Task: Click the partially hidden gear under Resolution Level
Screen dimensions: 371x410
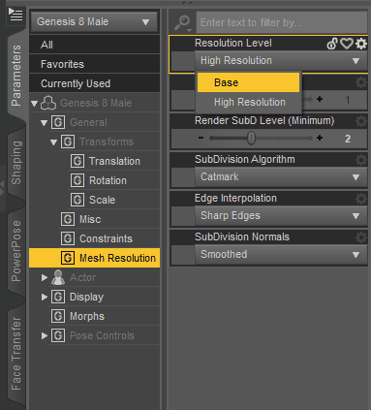Action: (361, 82)
